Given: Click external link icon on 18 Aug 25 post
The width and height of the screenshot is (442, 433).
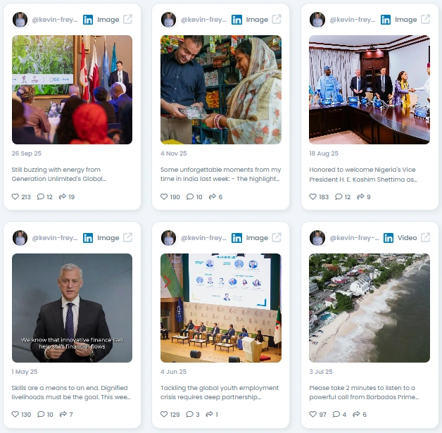Looking at the screenshot, I should [x=425, y=20].
